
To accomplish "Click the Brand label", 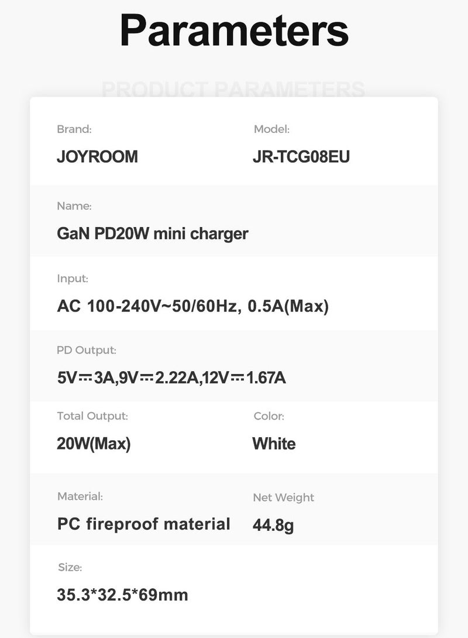I will click(74, 129).
